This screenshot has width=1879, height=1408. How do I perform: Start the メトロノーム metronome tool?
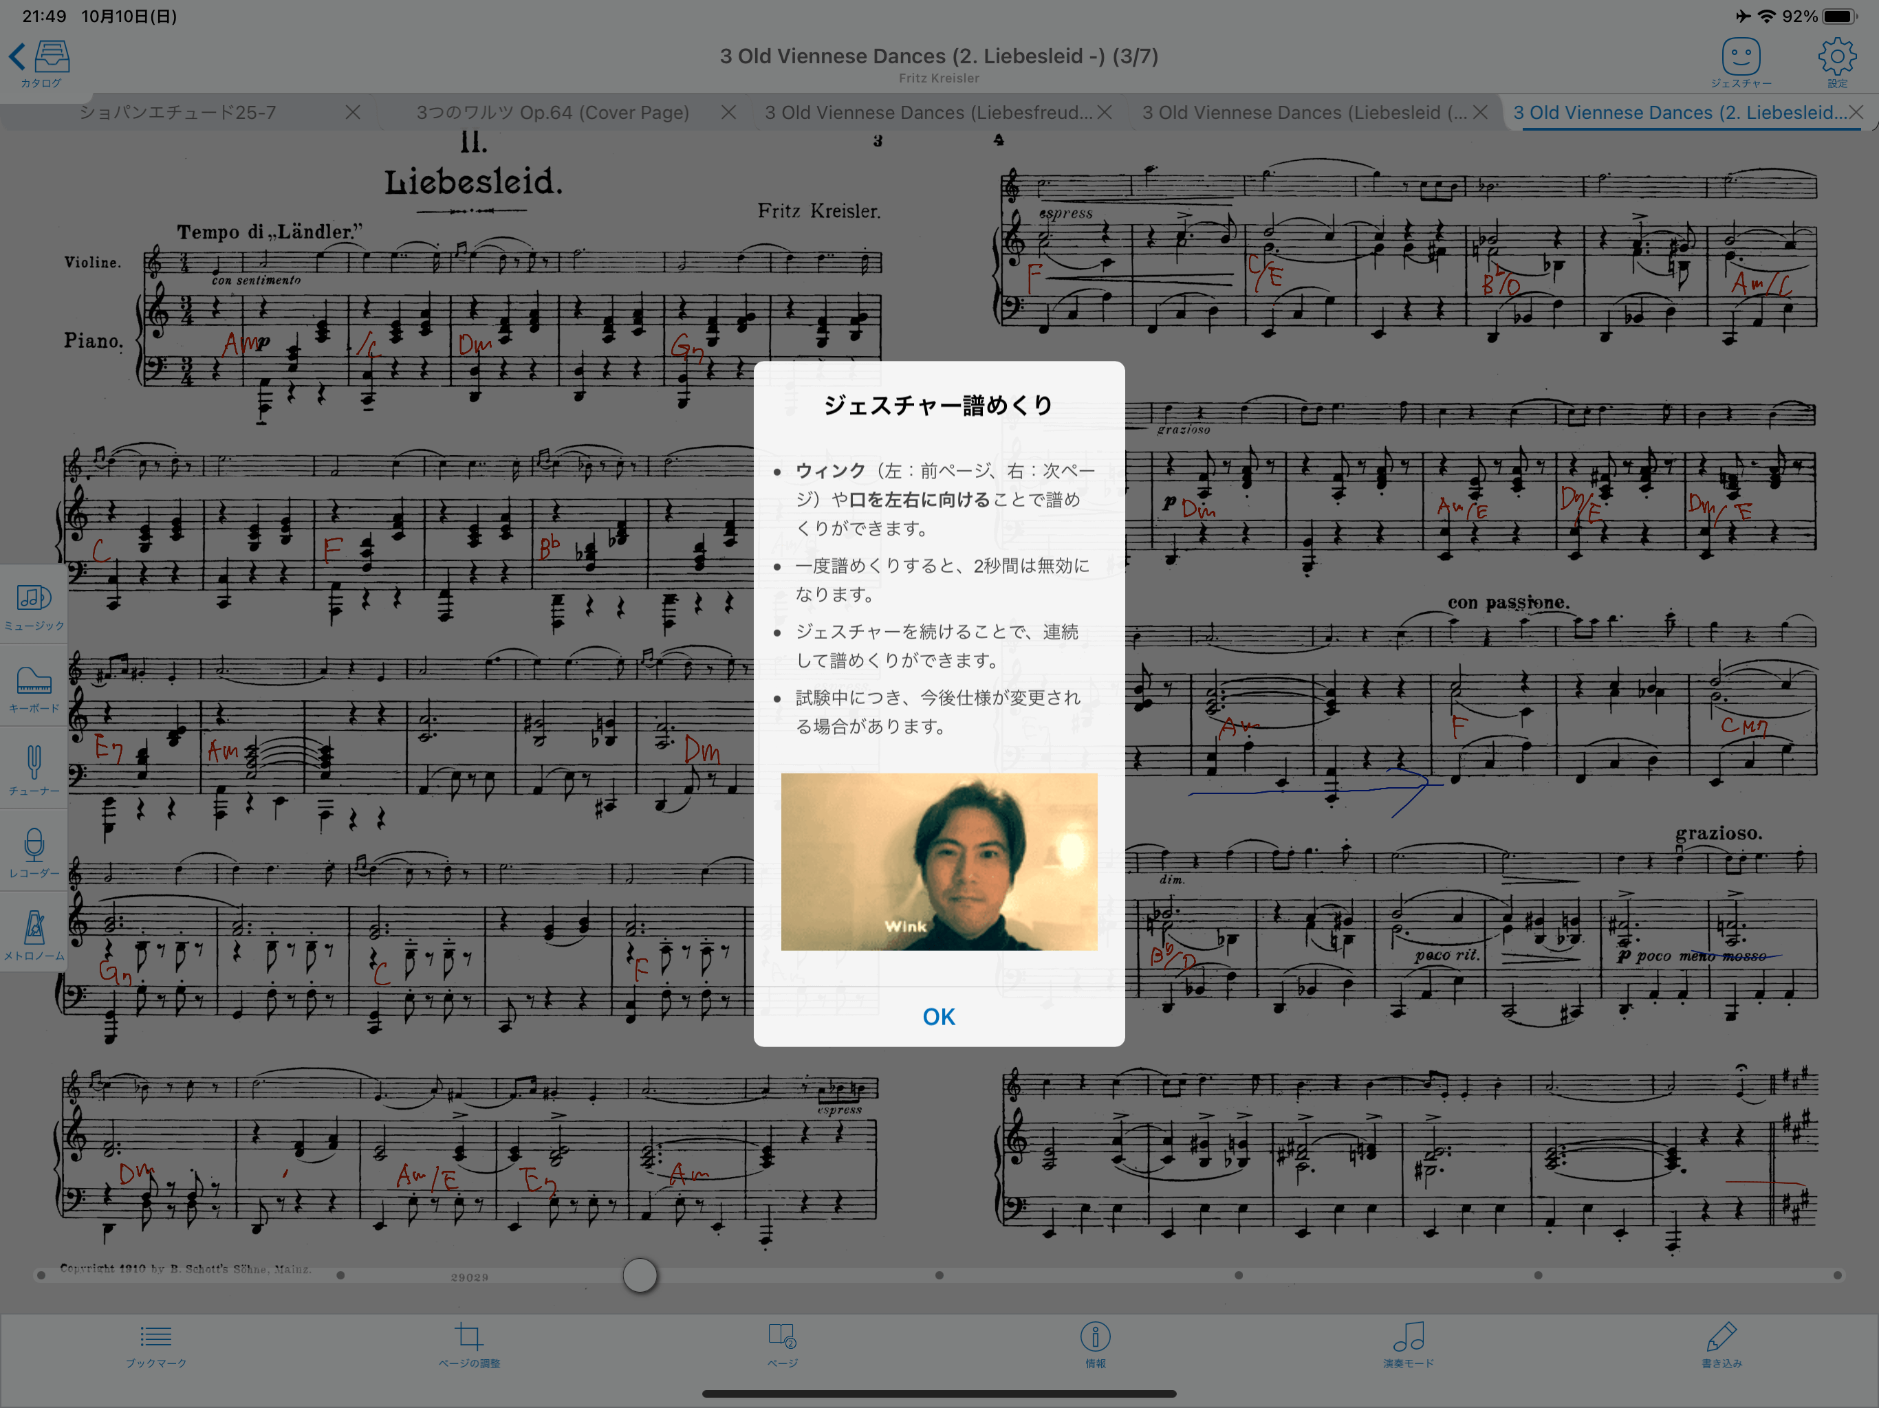(x=34, y=934)
